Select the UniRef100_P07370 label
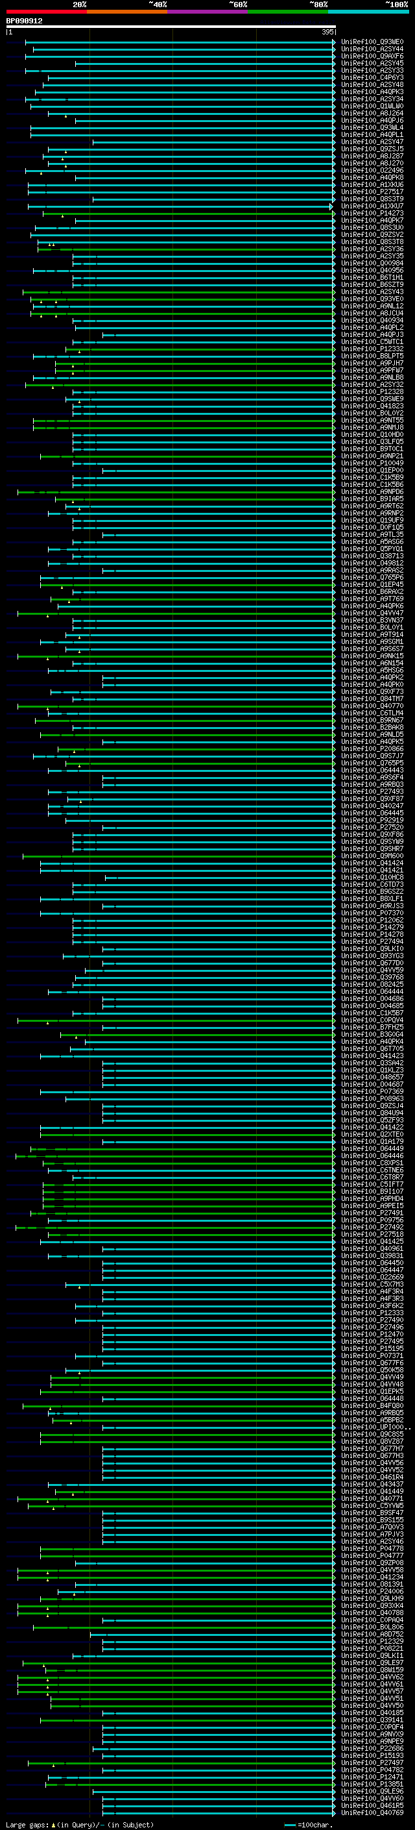This screenshot has width=415, height=1830. (372, 913)
